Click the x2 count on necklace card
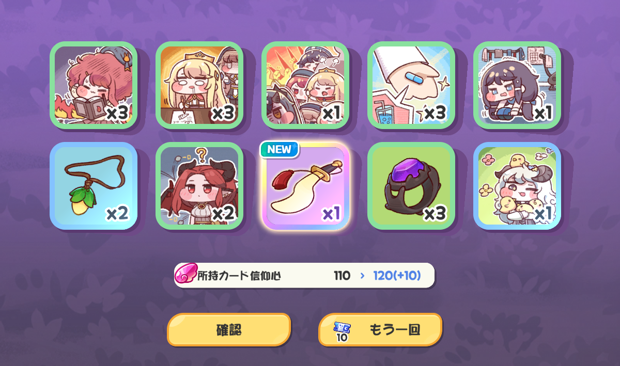 (117, 213)
